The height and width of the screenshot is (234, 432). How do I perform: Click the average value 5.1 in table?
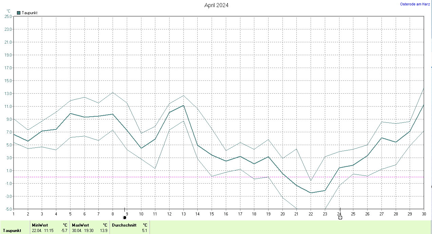coord(145,230)
